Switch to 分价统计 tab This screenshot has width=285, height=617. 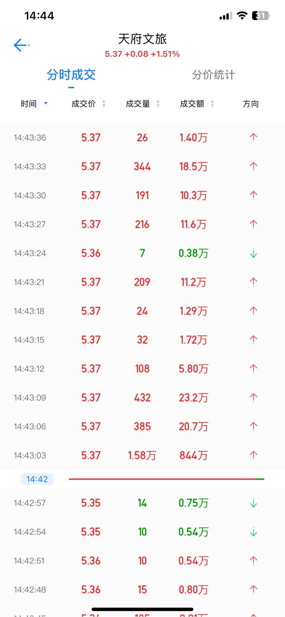[213, 75]
